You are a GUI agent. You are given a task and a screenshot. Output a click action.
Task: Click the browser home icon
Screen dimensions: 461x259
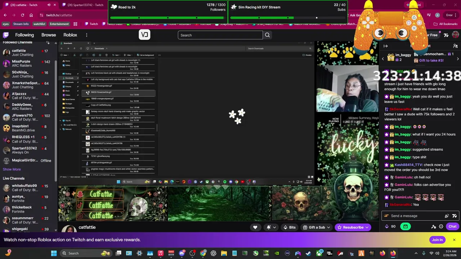tap(31, 15)
